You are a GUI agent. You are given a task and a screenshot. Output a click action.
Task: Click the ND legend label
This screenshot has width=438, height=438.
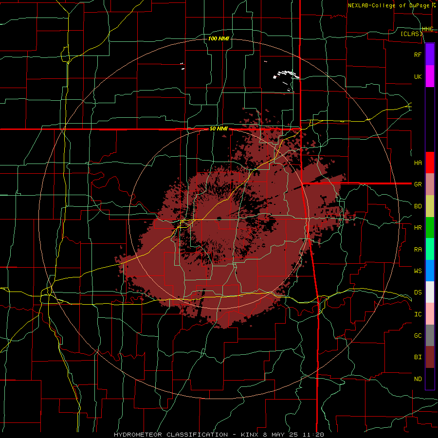coord(418,379)
